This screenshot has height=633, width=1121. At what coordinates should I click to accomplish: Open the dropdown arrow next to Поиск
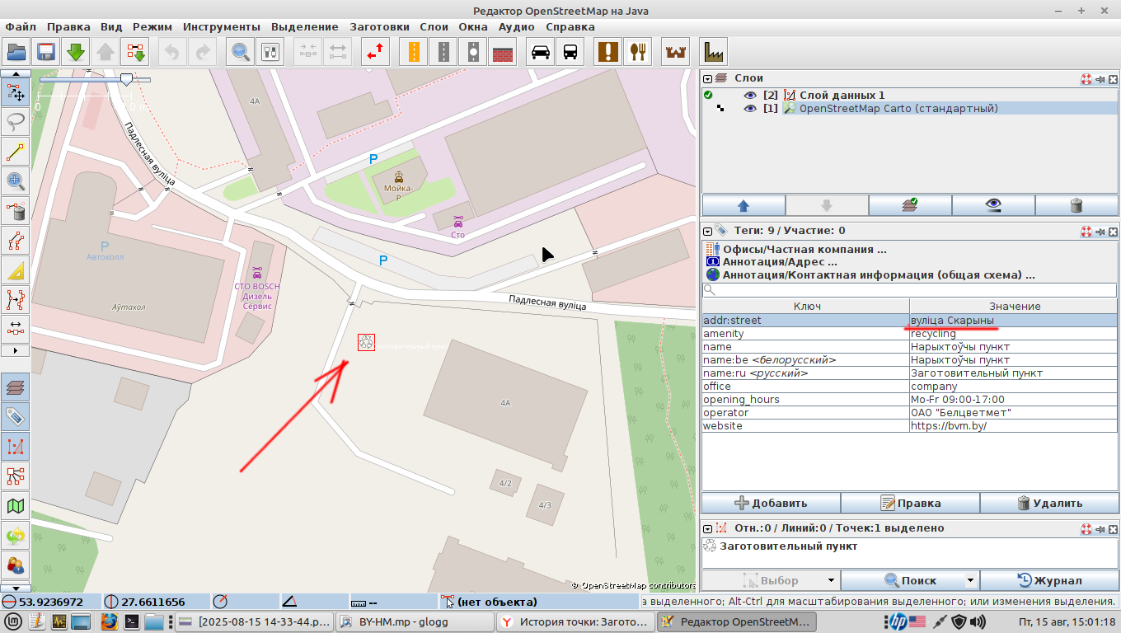[970, 580]
